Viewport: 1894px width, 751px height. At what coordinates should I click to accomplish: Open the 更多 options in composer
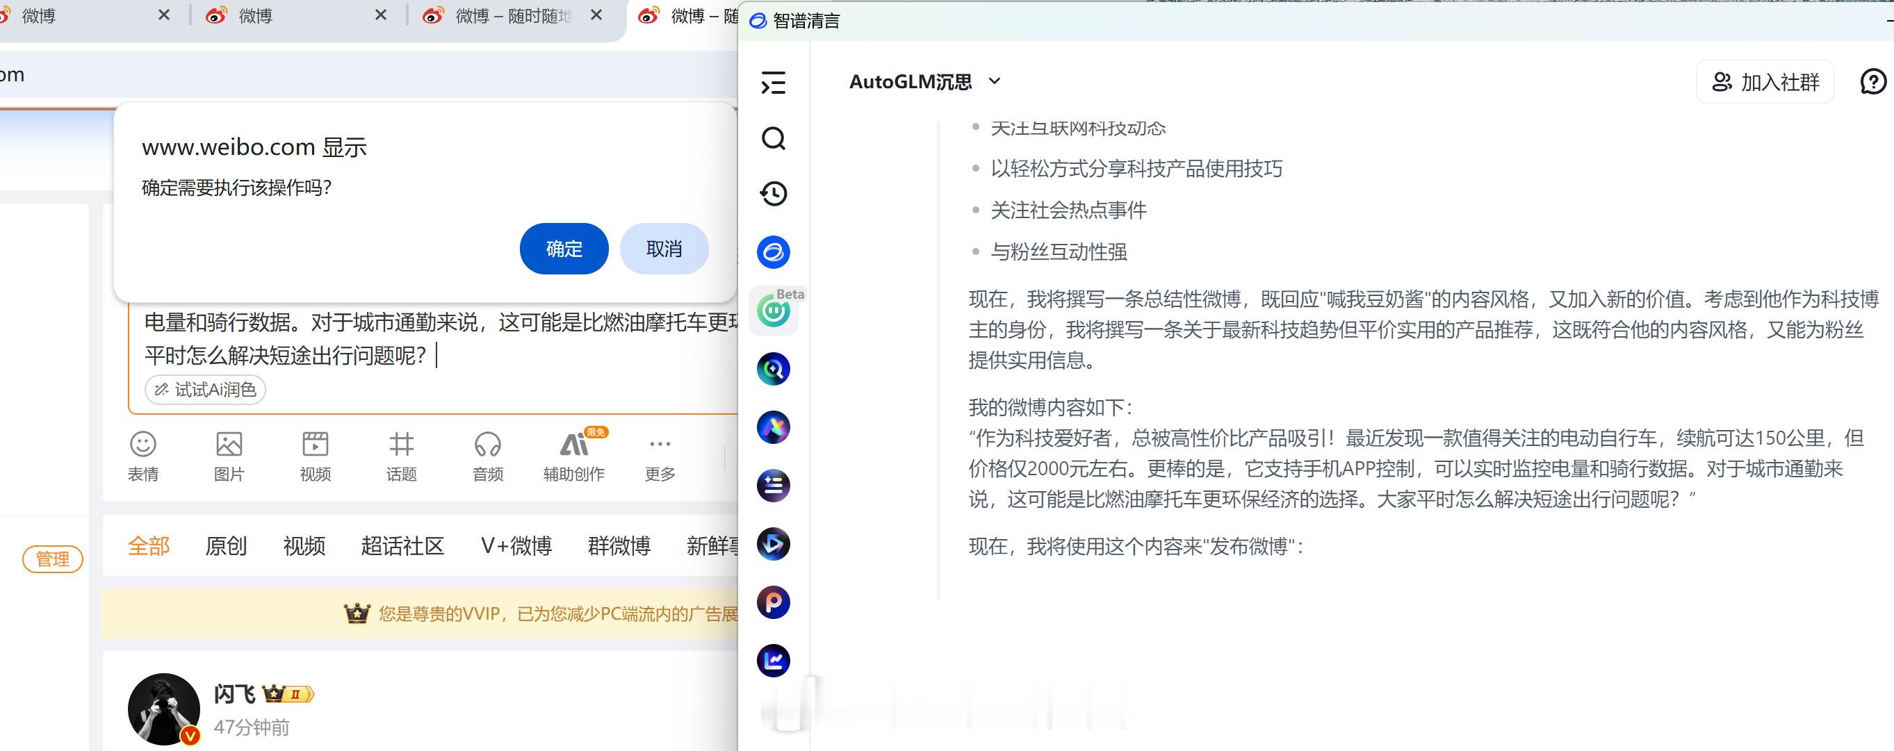coord(660,456)
